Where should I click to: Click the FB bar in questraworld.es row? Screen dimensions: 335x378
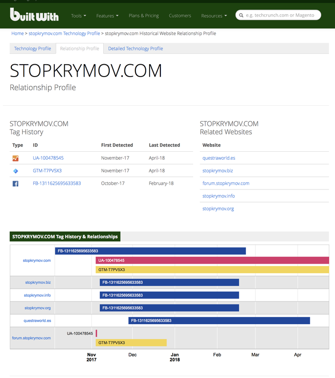click(x=219, y=321)
